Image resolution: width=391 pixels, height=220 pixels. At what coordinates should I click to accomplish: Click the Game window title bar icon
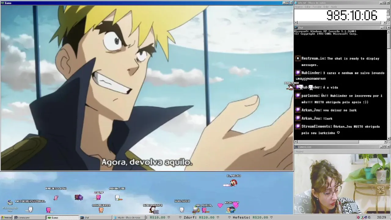[x=2, y=3]
